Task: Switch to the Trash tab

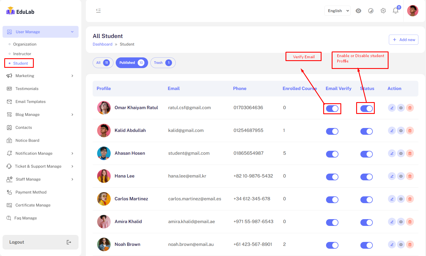Action: tap(163, 63)
